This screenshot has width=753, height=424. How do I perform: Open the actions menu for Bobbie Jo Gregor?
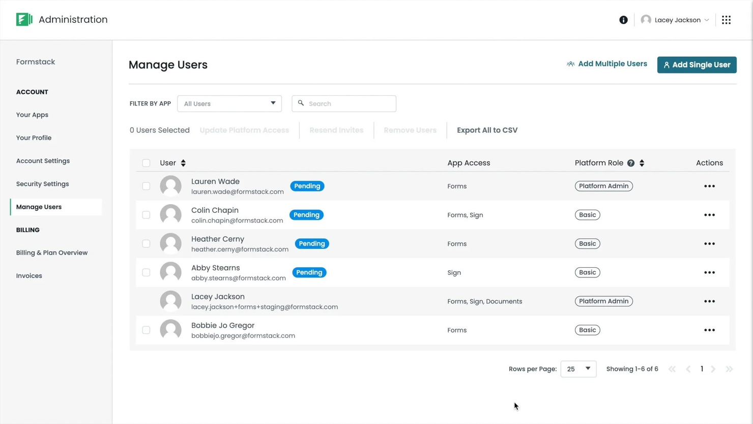click(709, 330)
